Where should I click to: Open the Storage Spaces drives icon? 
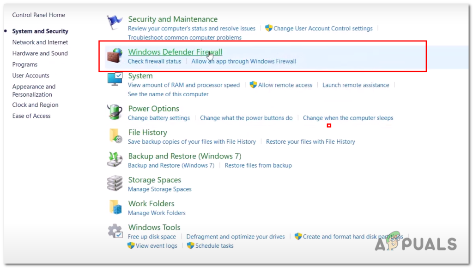click(x=115, y=183)
